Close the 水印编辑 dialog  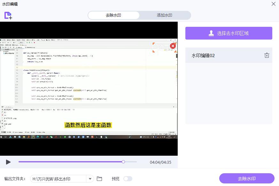click(273, 4)
